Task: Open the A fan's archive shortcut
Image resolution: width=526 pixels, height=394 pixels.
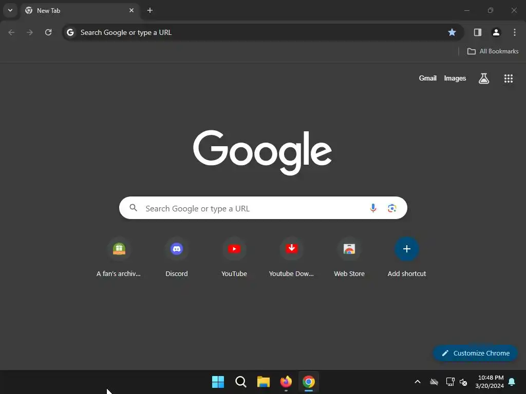Action: [119, 258]
